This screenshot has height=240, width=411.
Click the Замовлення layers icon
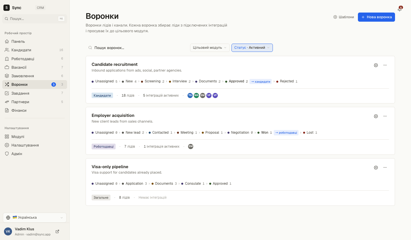pos(7,76)
